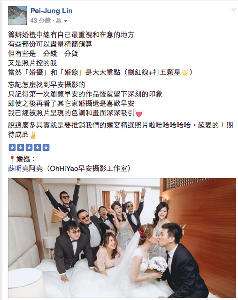
Task: Open Pei-Jung Lin's profile picture
Action: coord(17,16)
